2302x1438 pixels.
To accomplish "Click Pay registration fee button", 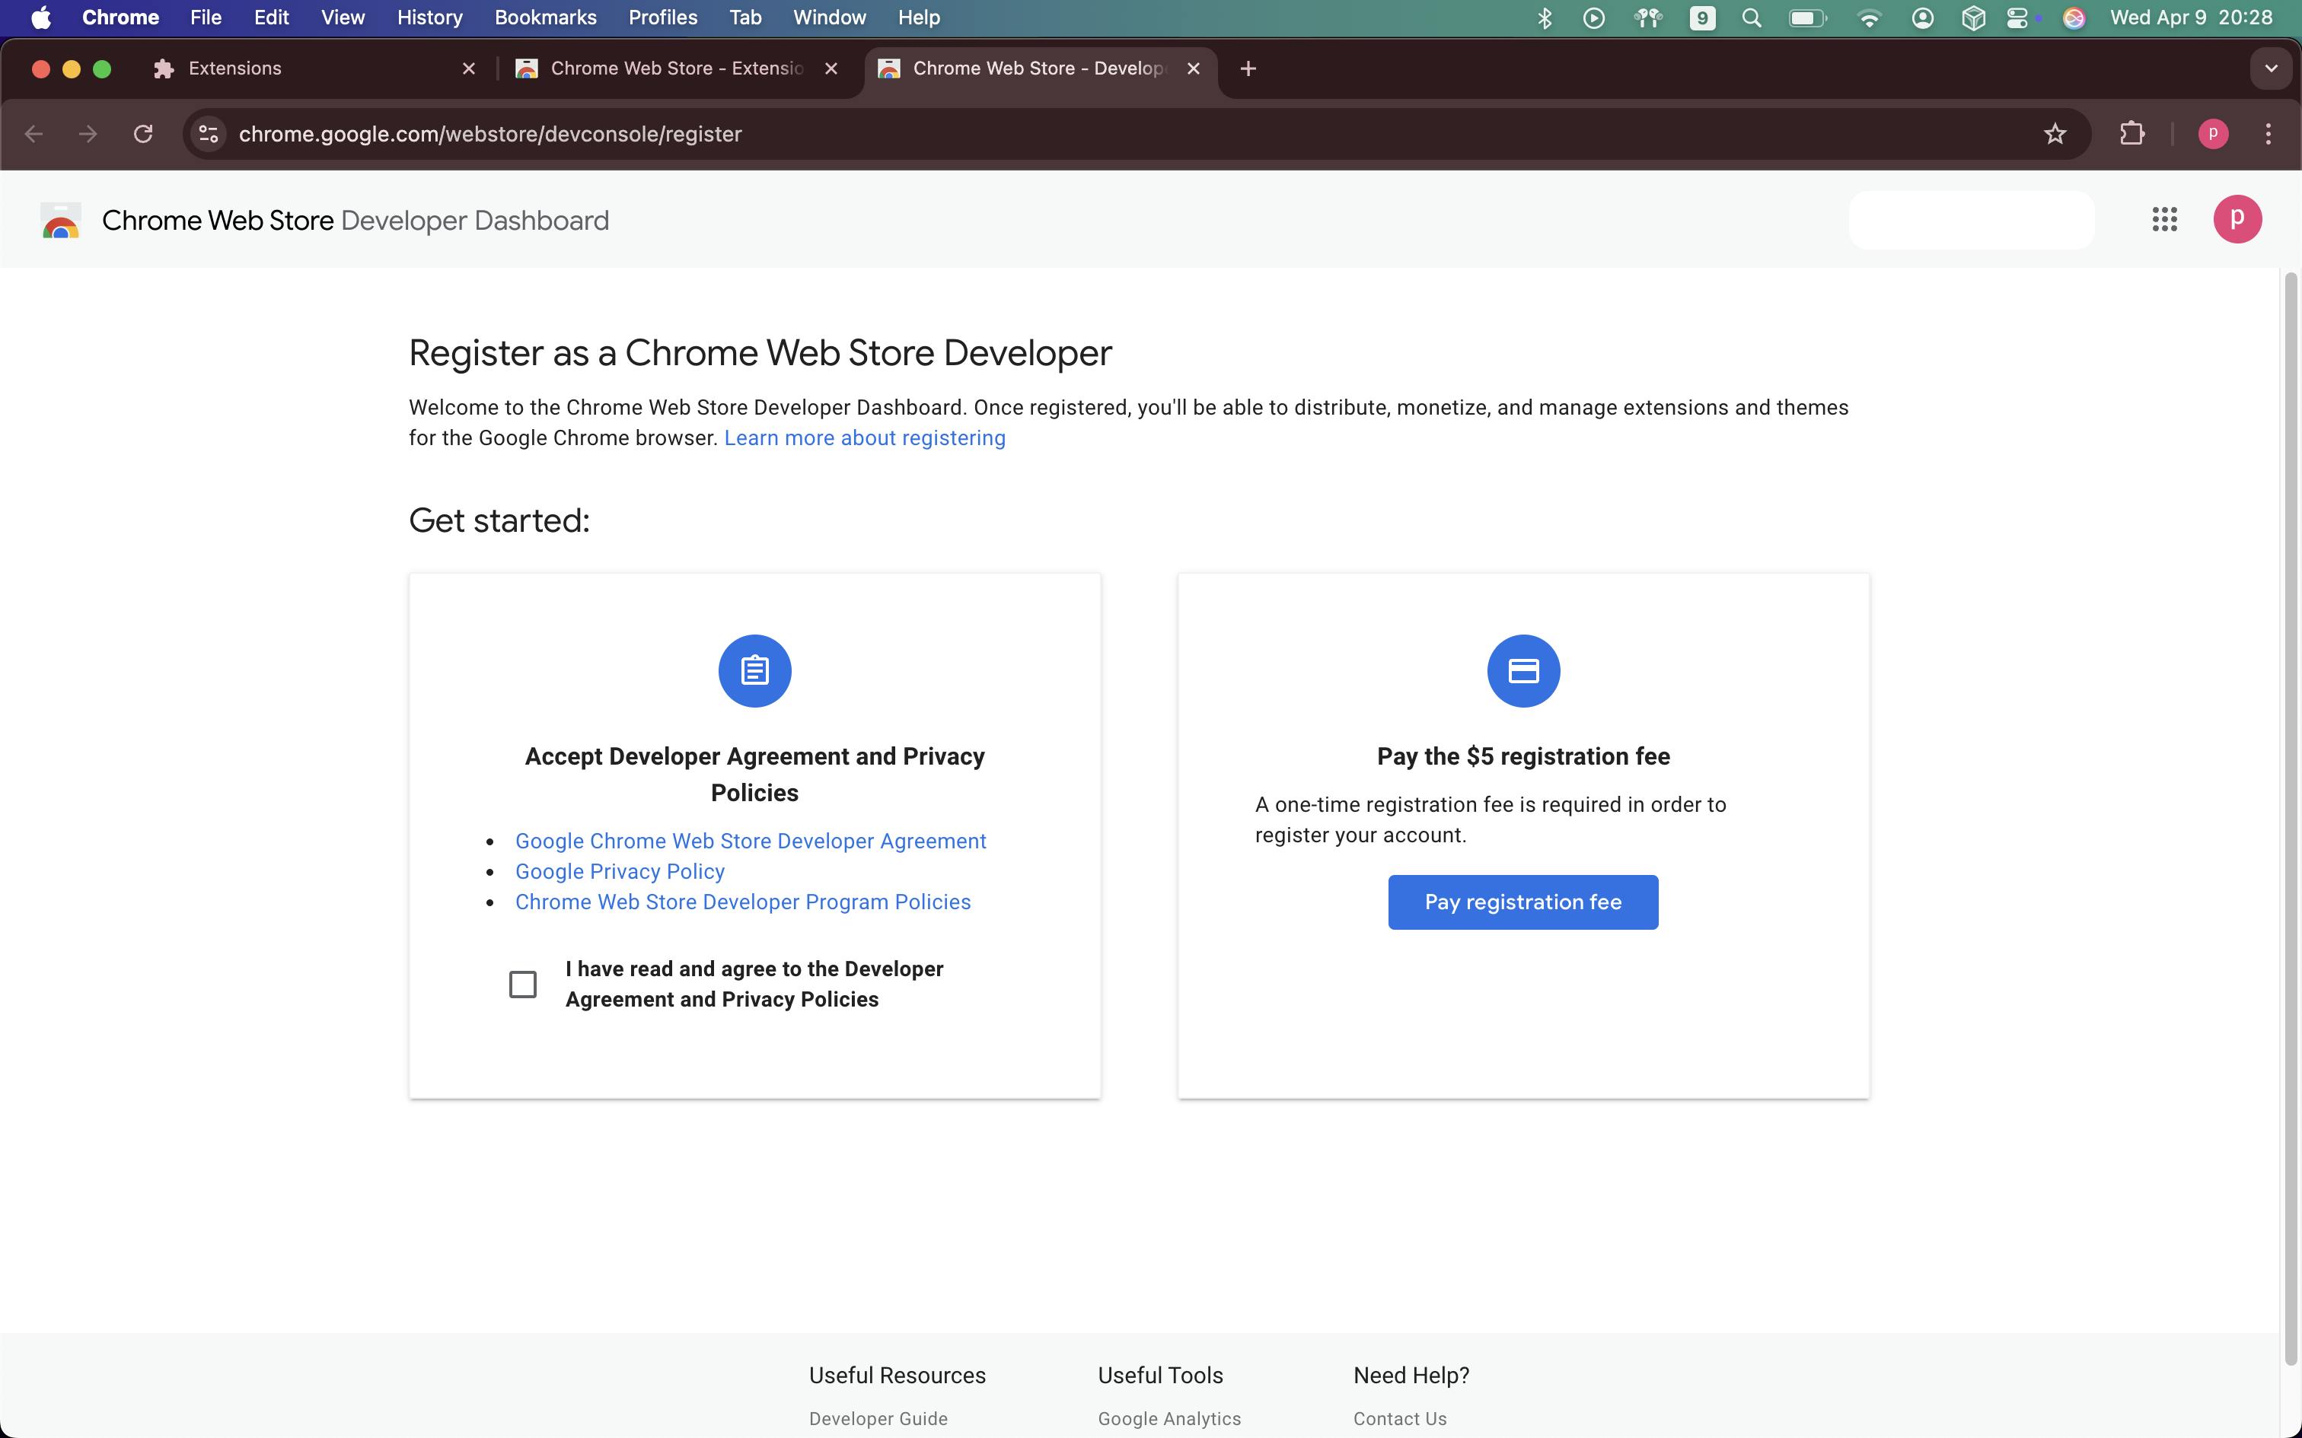I will coord(1522,902).
